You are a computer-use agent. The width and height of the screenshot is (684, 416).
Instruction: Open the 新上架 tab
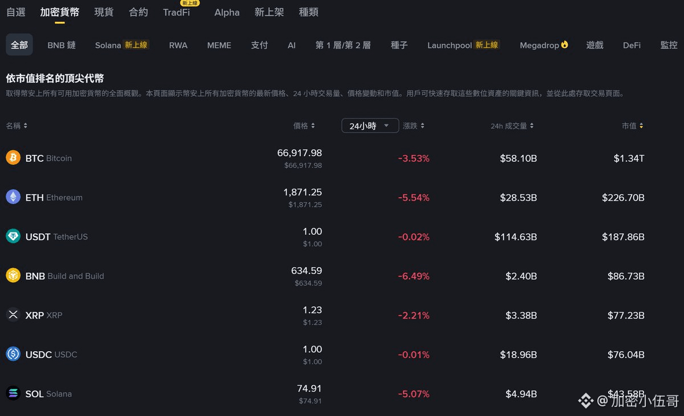[269, 12]
